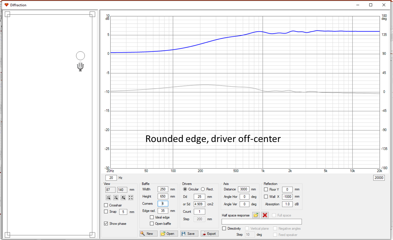Click the baffle Height field
The width and height of the screenshot is (393, 240).
pyautogui.click(x=163, y=197)
